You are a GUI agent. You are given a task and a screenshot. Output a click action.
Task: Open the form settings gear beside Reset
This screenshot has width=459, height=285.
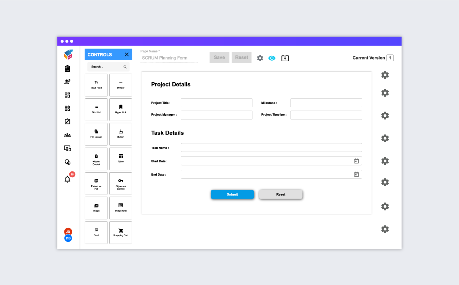(x=260, y=58)
